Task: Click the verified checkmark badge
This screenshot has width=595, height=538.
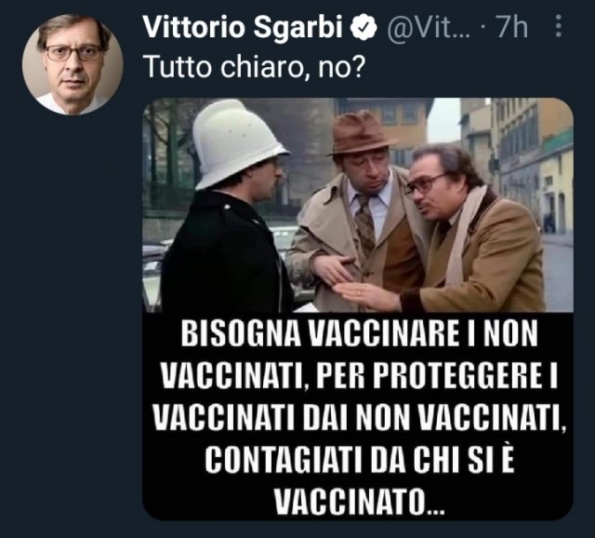Action: pyautogui.click(x=364, y=27)
